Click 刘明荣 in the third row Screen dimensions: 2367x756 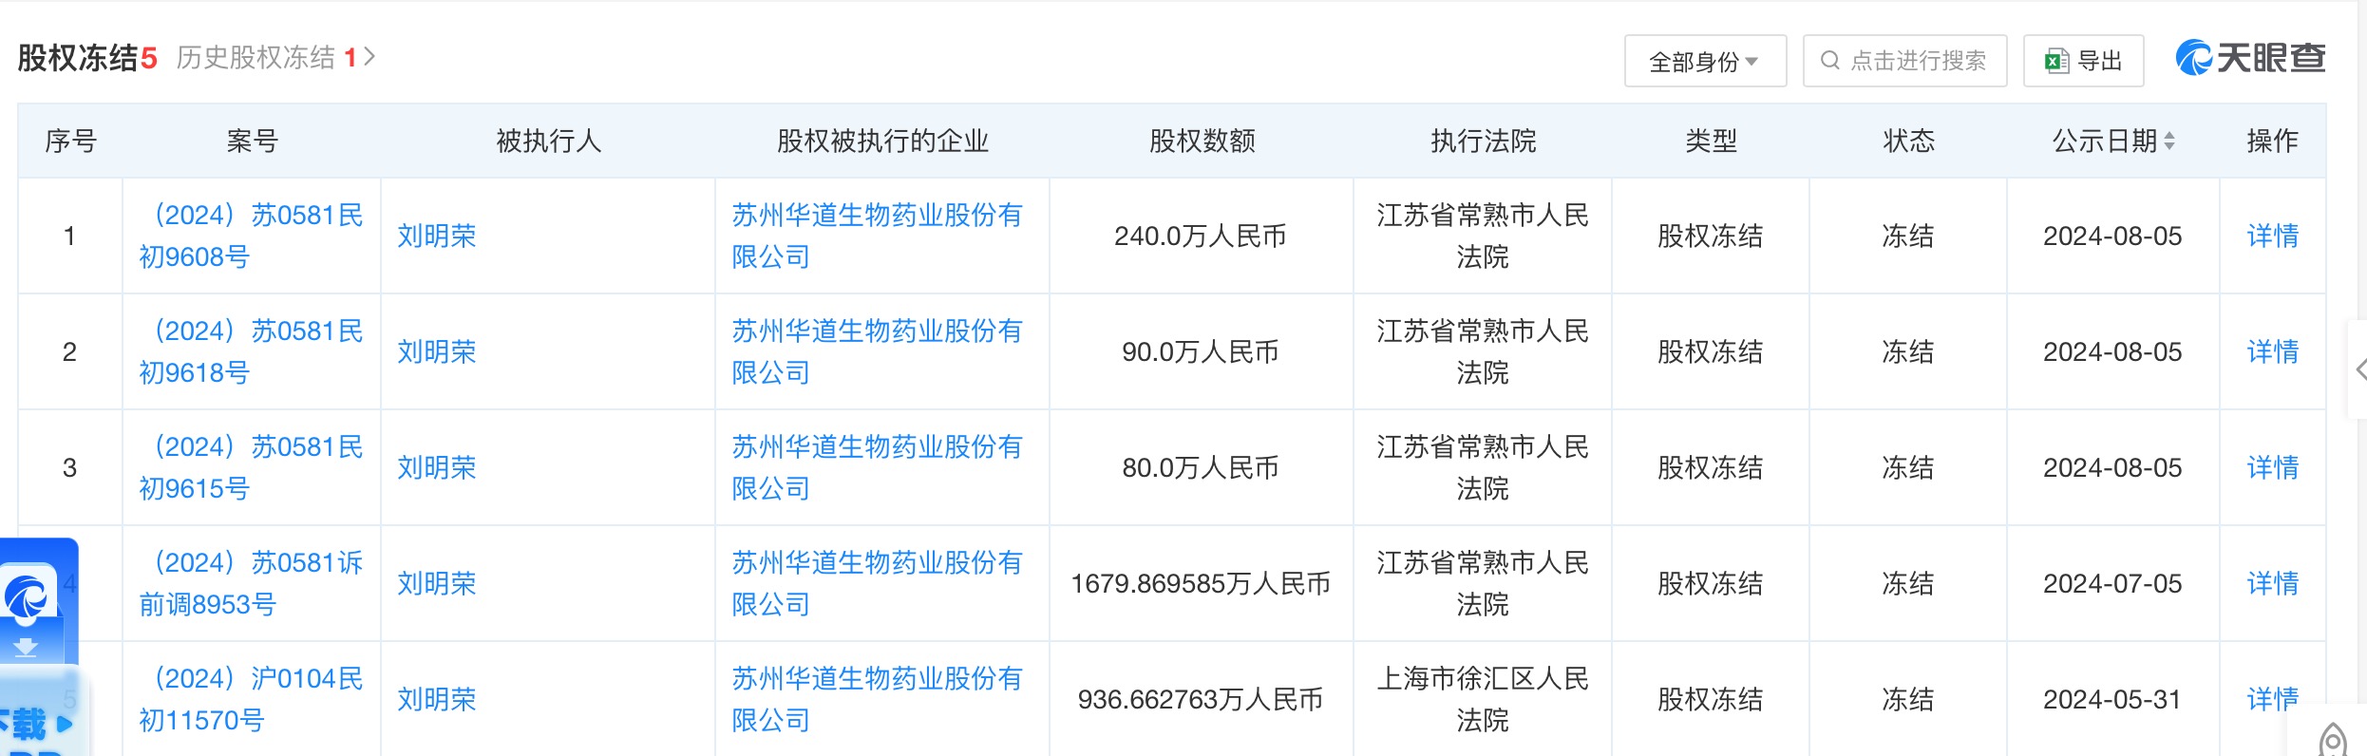click(x=436, y=467)
